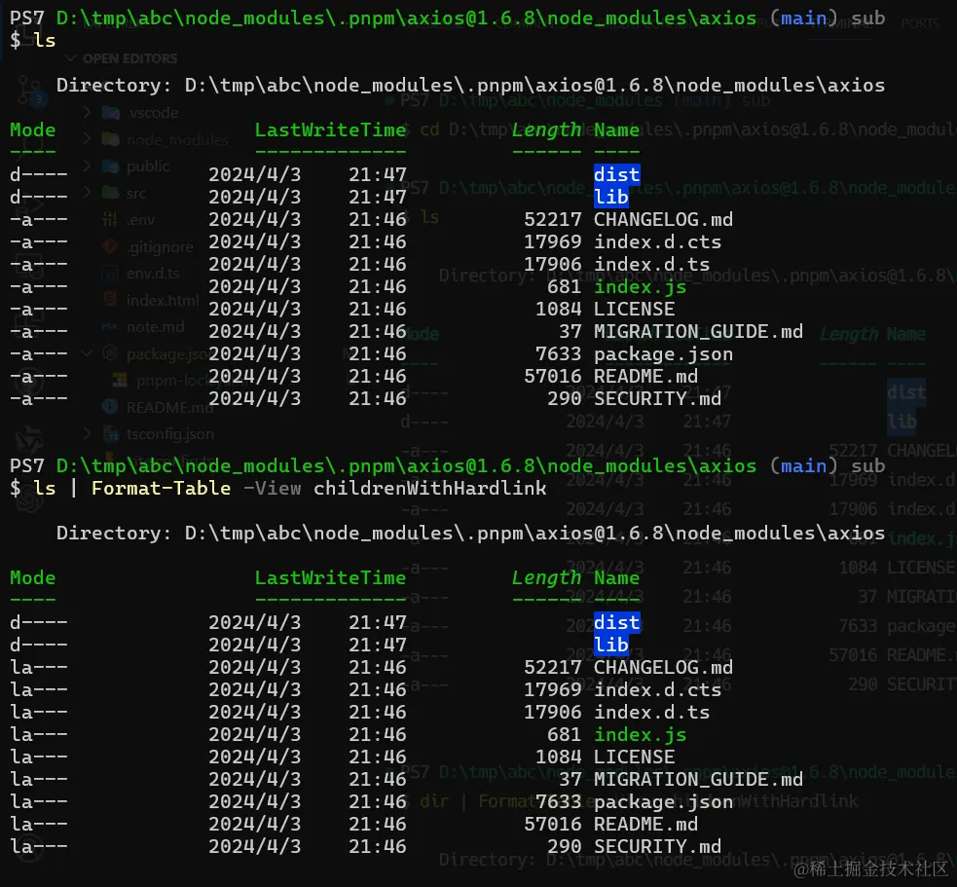Image resolution: width=957 pixels, height=887 pixels.
Task: Select env.d.ts file in background explorer
Action: click(153, 273)
